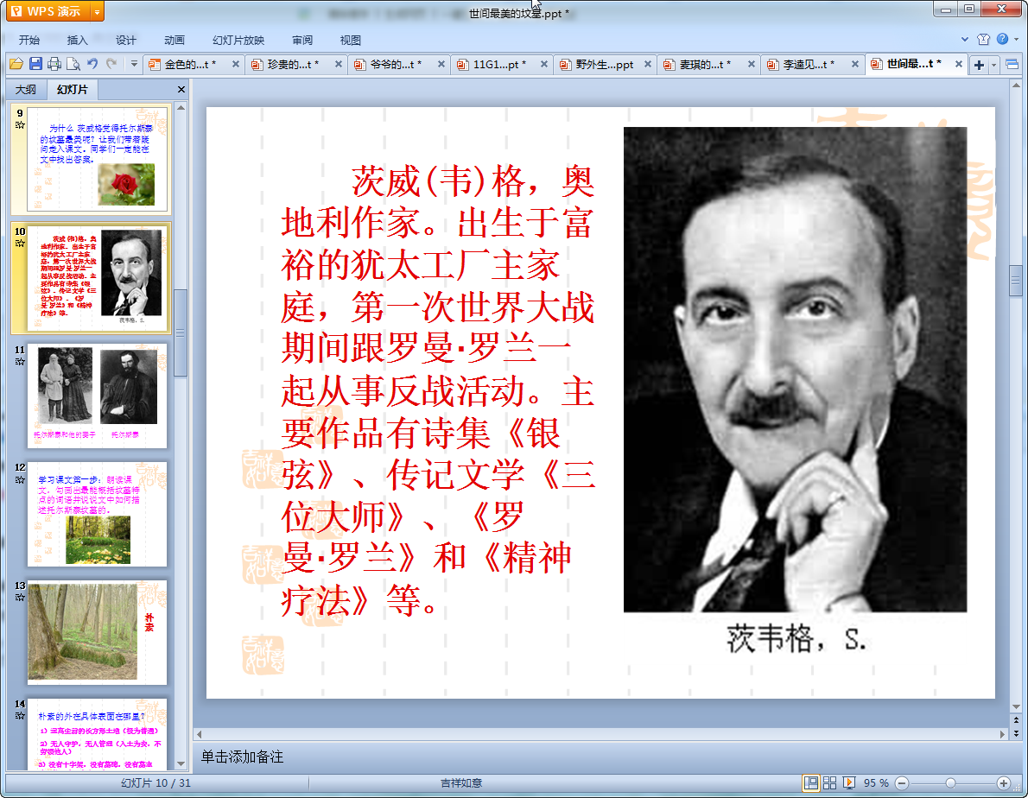Open the 视图 menu tab

[x=351, y=40]
